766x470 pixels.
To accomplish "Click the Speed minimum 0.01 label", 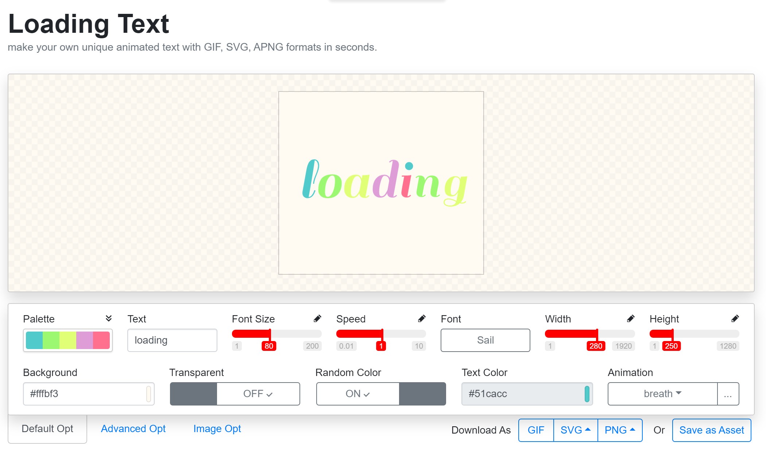I will pos(346,346).
